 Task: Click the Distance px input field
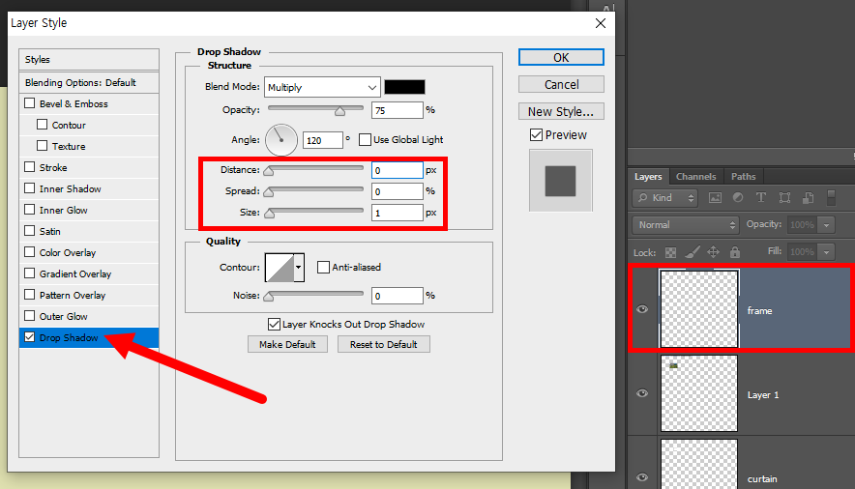coord(397,170)
